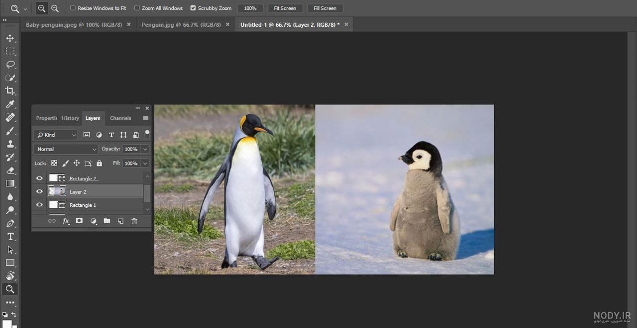This screenshot has height=328, width=637.
Task: Click the foreground color swatch
Action: tap(7, 324)
